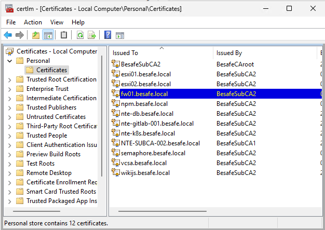
Task: Click BesafeCAroot in Issued By column
Action: click(235, 64)
